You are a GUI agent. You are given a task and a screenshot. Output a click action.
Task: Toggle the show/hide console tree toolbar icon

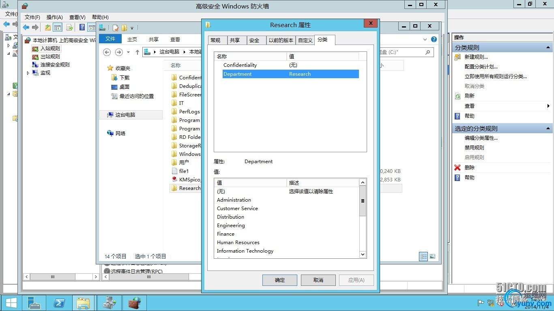tap(58, 28)
